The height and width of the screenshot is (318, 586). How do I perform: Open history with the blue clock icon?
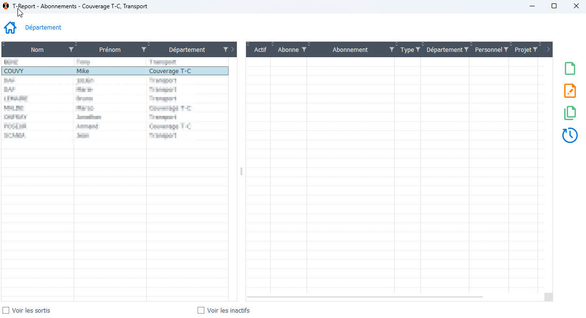point(570,135)
